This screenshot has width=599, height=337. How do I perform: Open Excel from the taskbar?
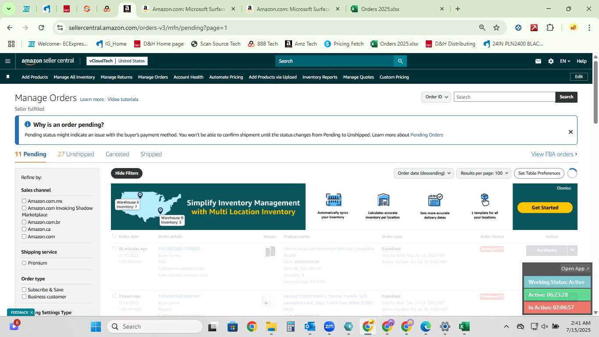click(x=464, y=326)
